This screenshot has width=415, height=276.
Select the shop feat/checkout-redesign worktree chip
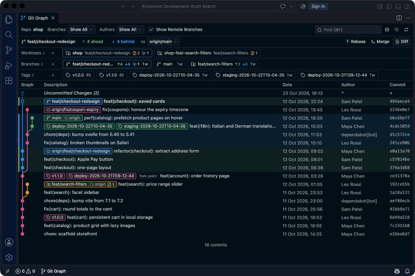pyautogui.click(x=107, y=53)
